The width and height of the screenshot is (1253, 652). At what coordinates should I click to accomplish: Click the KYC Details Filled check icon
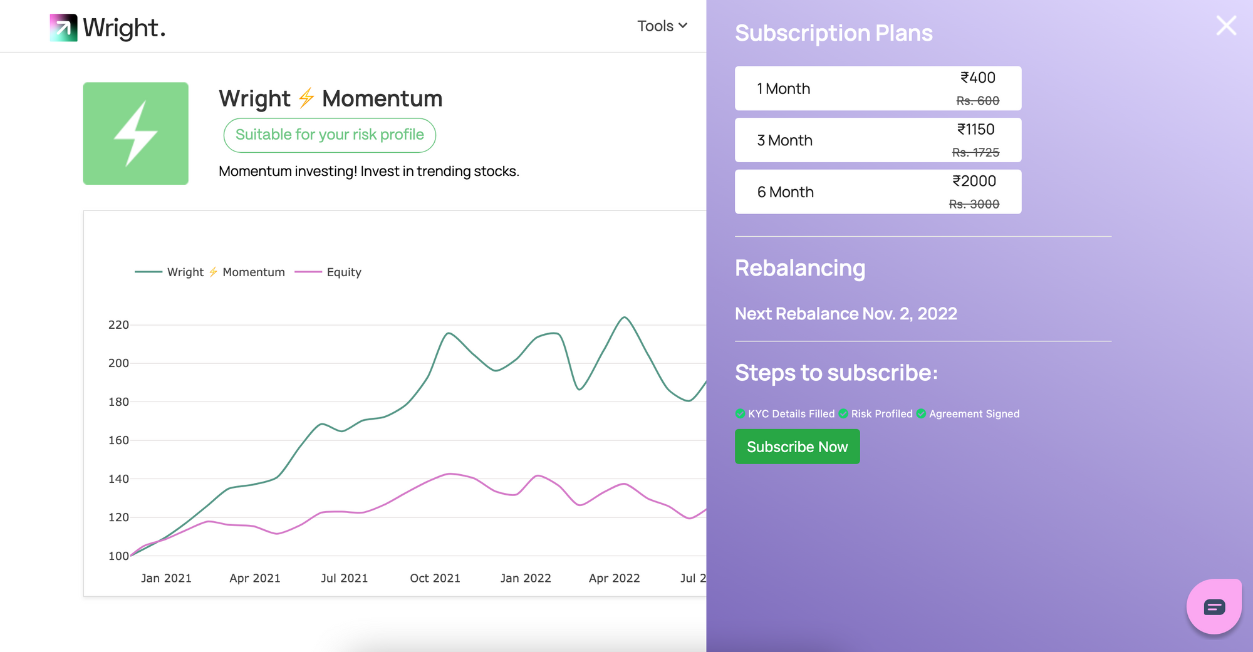740,413
